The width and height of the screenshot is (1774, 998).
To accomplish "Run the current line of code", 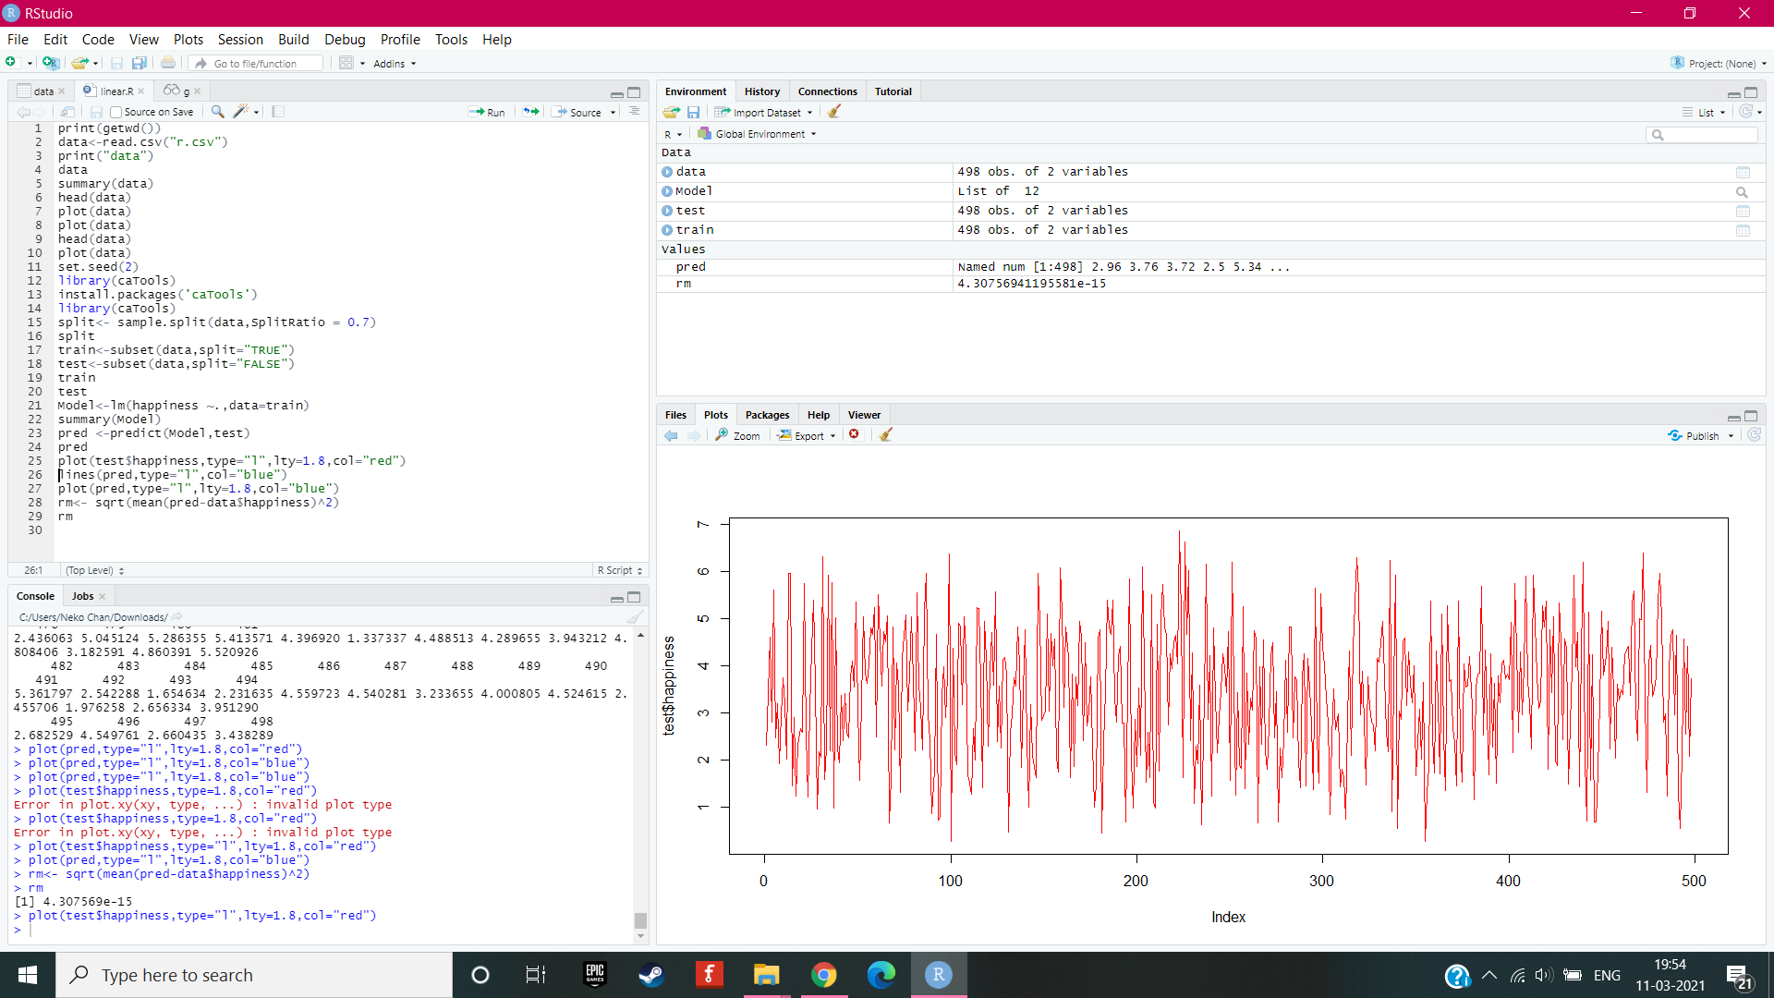I will pos(489,111).
